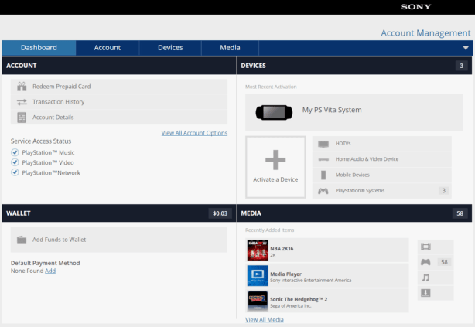
Task: Click the Media Player thumbnail
Action: 258,276
